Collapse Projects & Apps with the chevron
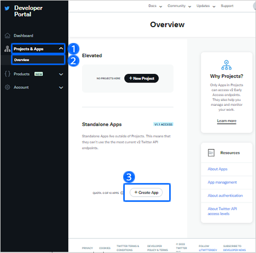Viewport: 256px width, 253px height. (61, 48)
